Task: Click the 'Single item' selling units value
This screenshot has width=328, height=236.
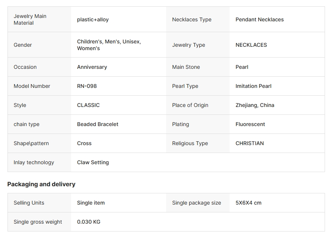Action: tap(91, 203)
